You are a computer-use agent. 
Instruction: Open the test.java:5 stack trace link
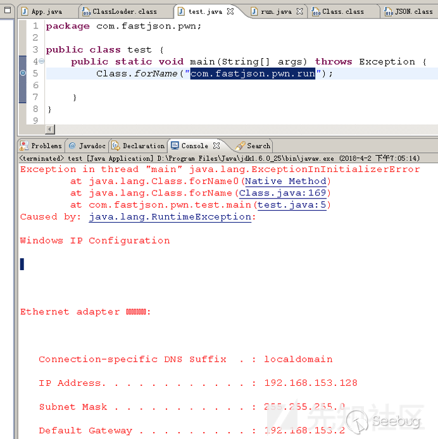click(x=292, y=205)
